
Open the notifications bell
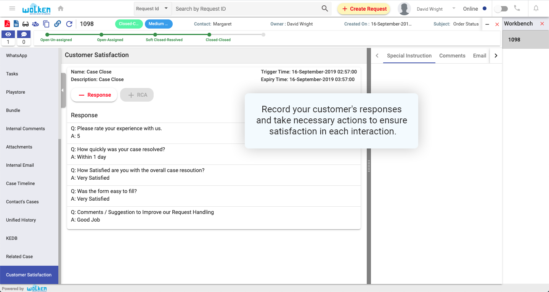click(536, 8)
